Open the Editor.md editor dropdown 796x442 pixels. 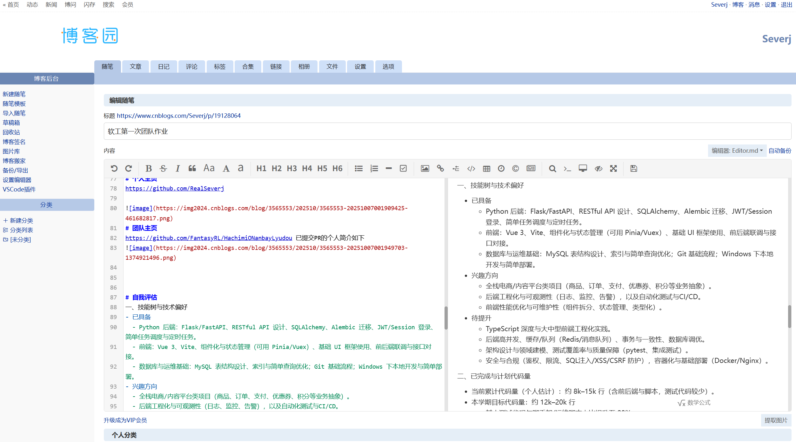pyautogui.click(x=737, y=151)
